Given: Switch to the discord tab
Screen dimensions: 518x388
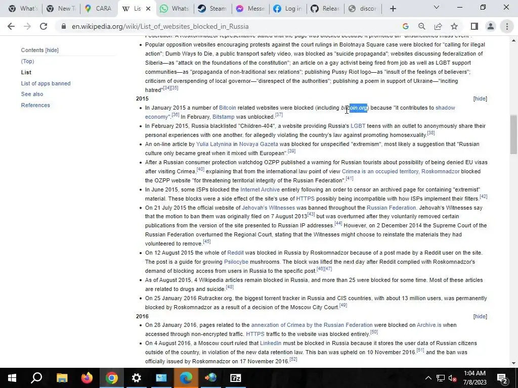Looking at the screenshot, I should (x=363, y=9).
